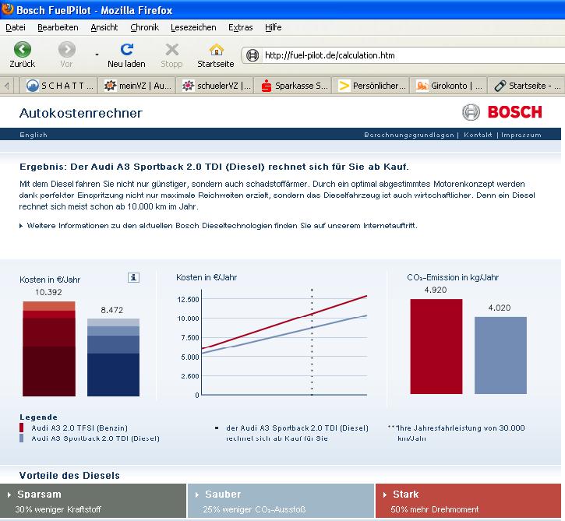Click the Vor forward arrow icon
565x521 pixels.
pos(67,50)
